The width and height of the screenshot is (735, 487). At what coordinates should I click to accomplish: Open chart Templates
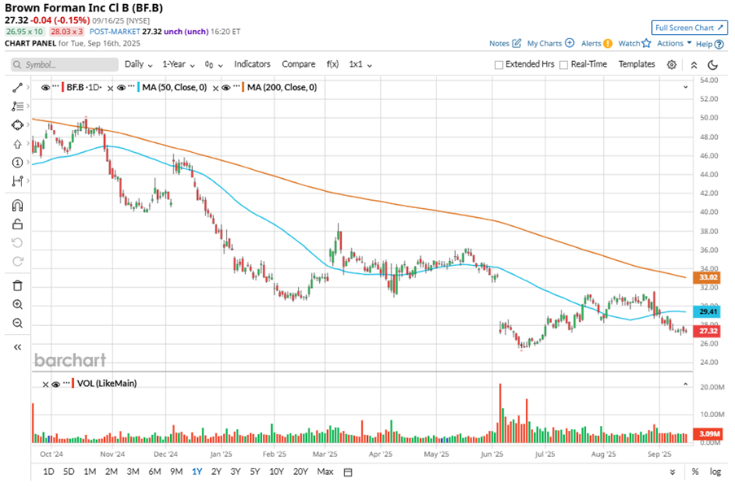pyautogui.click(x=637, y=64)
